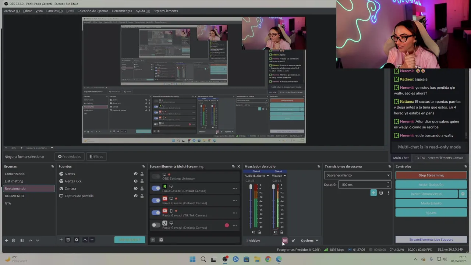
Task: Hide the Alertas Kick source
Action: click(135, 181)
